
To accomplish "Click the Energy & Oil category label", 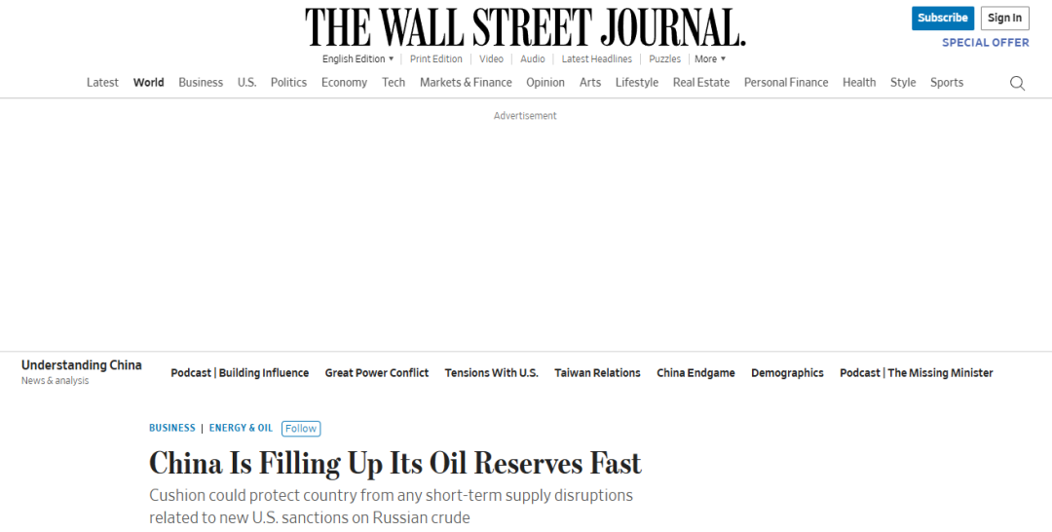I will coord(241,429).
